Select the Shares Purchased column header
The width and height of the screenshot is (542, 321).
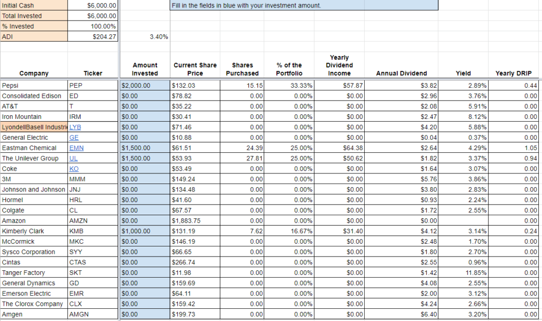tap(242, 69)
